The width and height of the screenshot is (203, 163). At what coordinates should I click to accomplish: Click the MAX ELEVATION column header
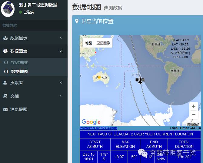125,144
